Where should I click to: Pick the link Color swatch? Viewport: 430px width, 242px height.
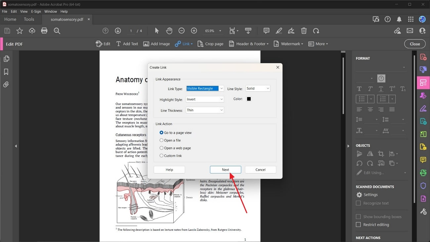pyautogui.click(x=249, y=99)
